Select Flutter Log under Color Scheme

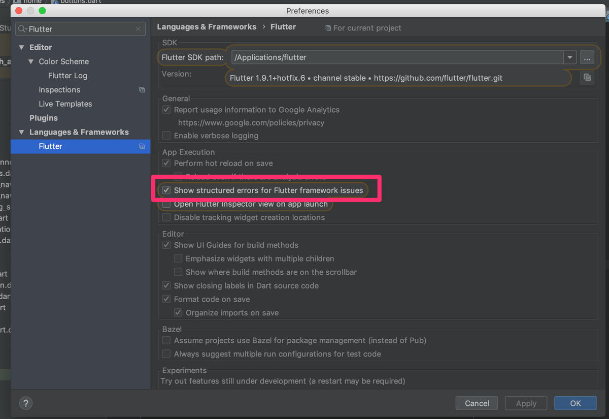(67, 76)
